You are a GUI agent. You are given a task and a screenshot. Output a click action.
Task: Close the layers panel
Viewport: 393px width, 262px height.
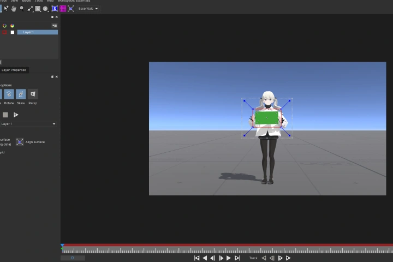(x=57, y=17)
